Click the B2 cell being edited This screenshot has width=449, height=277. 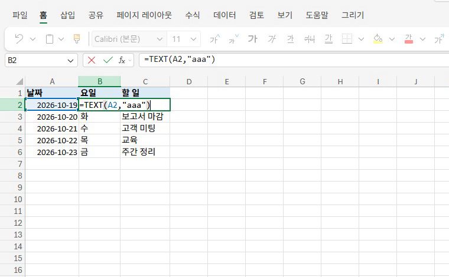point(124,105)
